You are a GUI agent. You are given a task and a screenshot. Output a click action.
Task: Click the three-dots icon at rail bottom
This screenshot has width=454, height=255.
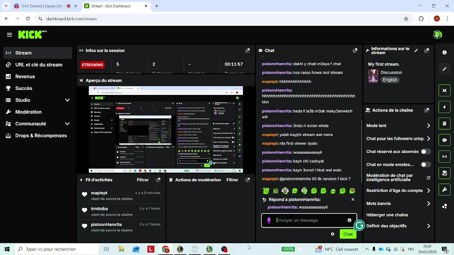pyautogui.click(x=444, y=206)
